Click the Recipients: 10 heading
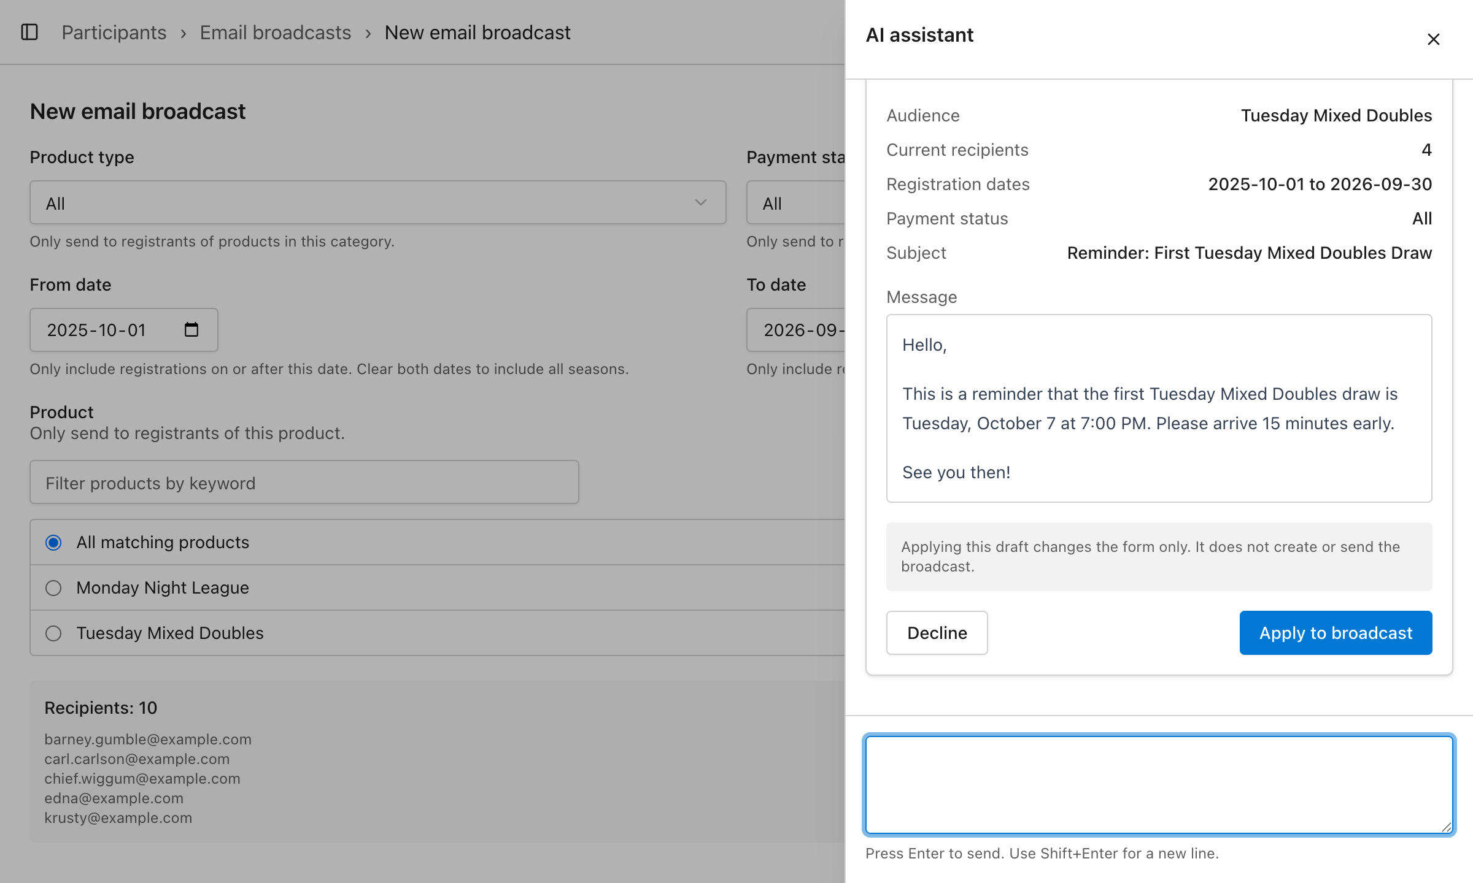Image resolution: width=1473 pixels, height=883 pixels. (x=101, y=708)
